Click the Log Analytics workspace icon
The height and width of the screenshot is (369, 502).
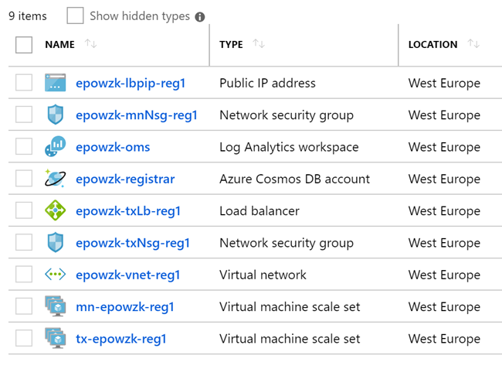click(x=56, y=146)
